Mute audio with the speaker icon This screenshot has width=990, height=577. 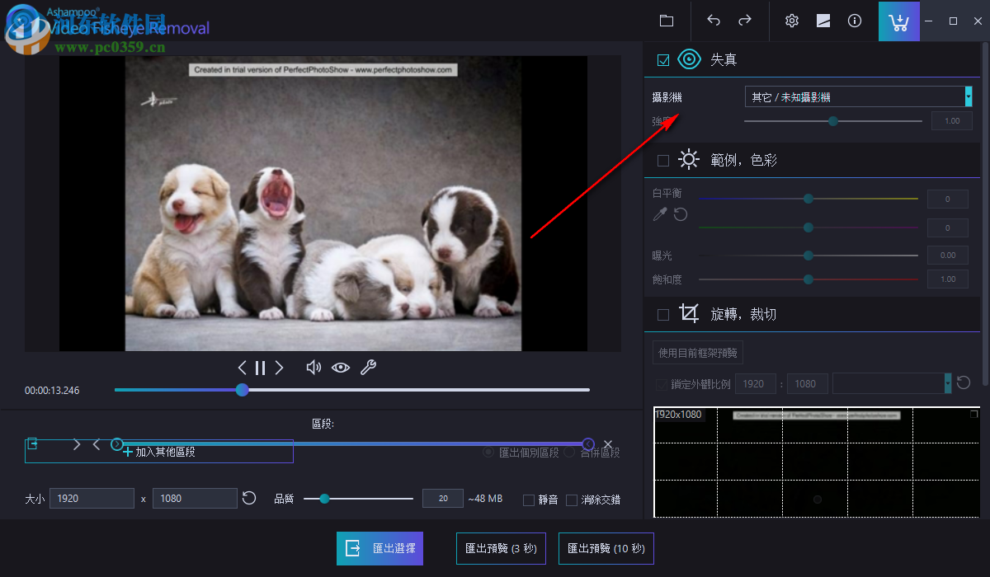(x=313, y=367)
